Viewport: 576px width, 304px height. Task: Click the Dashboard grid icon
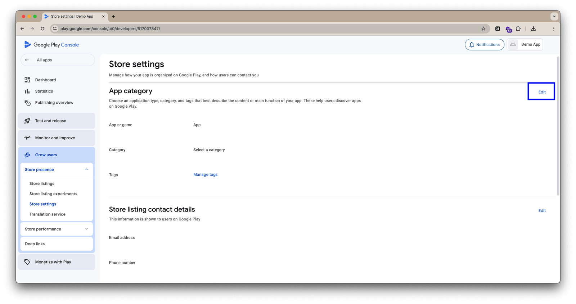click(27, 80)
